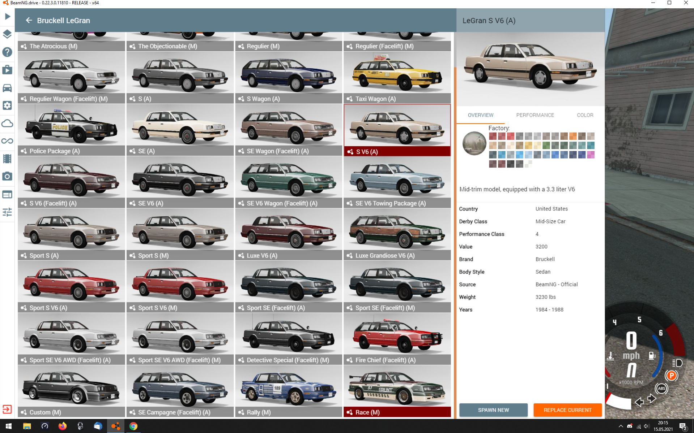The width and height of the screenshot is (694, 433).
Task: Pick the green factory color swatch
Action: [546, 146]
